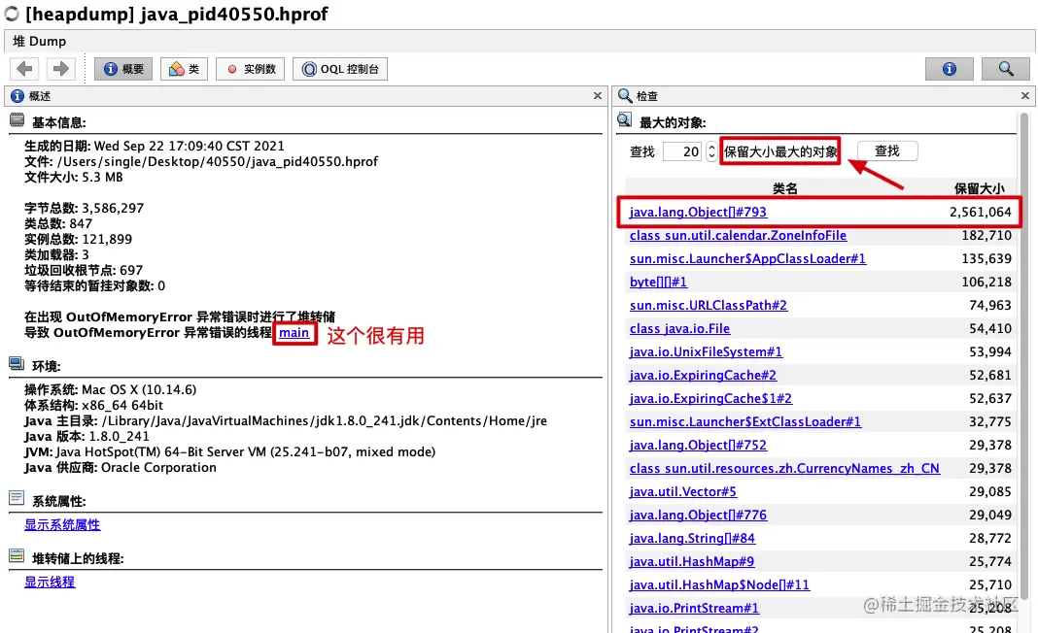This screenshot has height=633, width=1038.
Task: Click the 182,710 retained size value
Action: (986, 236)
